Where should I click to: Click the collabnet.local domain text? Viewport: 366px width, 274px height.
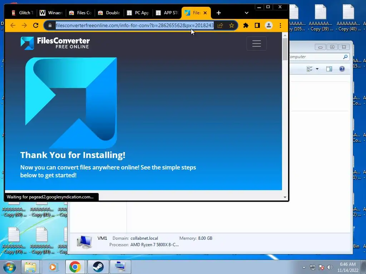(144, 238)
